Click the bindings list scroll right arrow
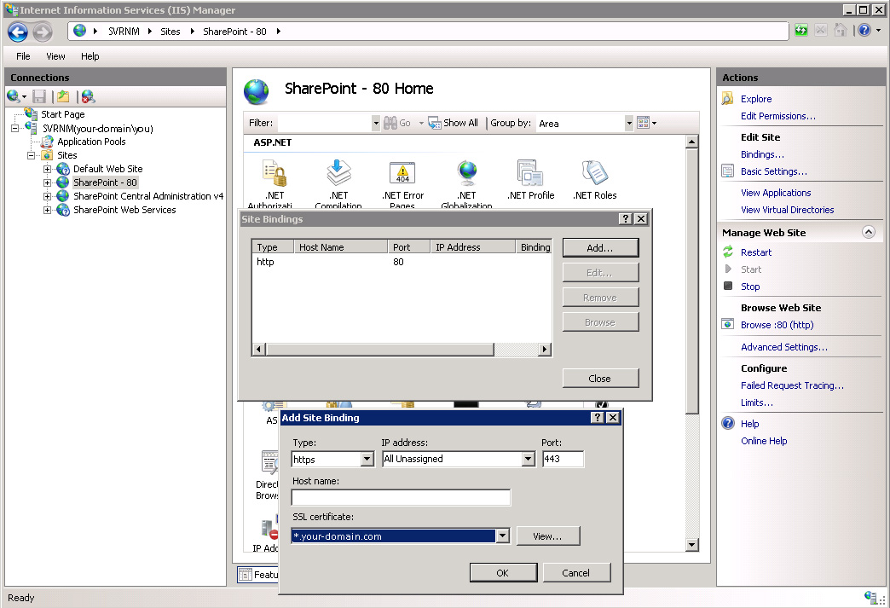 545,349
